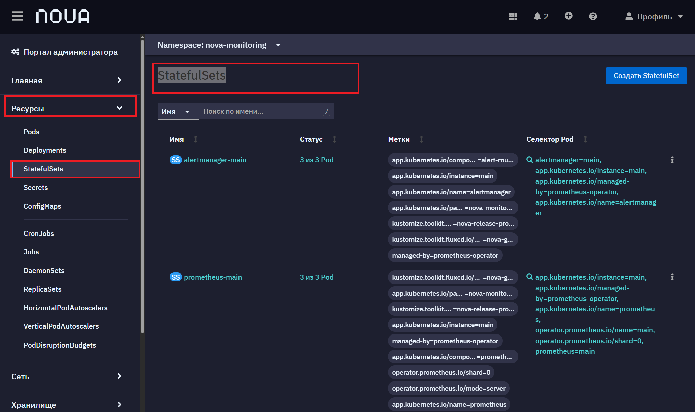Open kebab actions menu for prometheus-main
The image size is (695, 412).
pyautogui.click(x=672, y=277)
